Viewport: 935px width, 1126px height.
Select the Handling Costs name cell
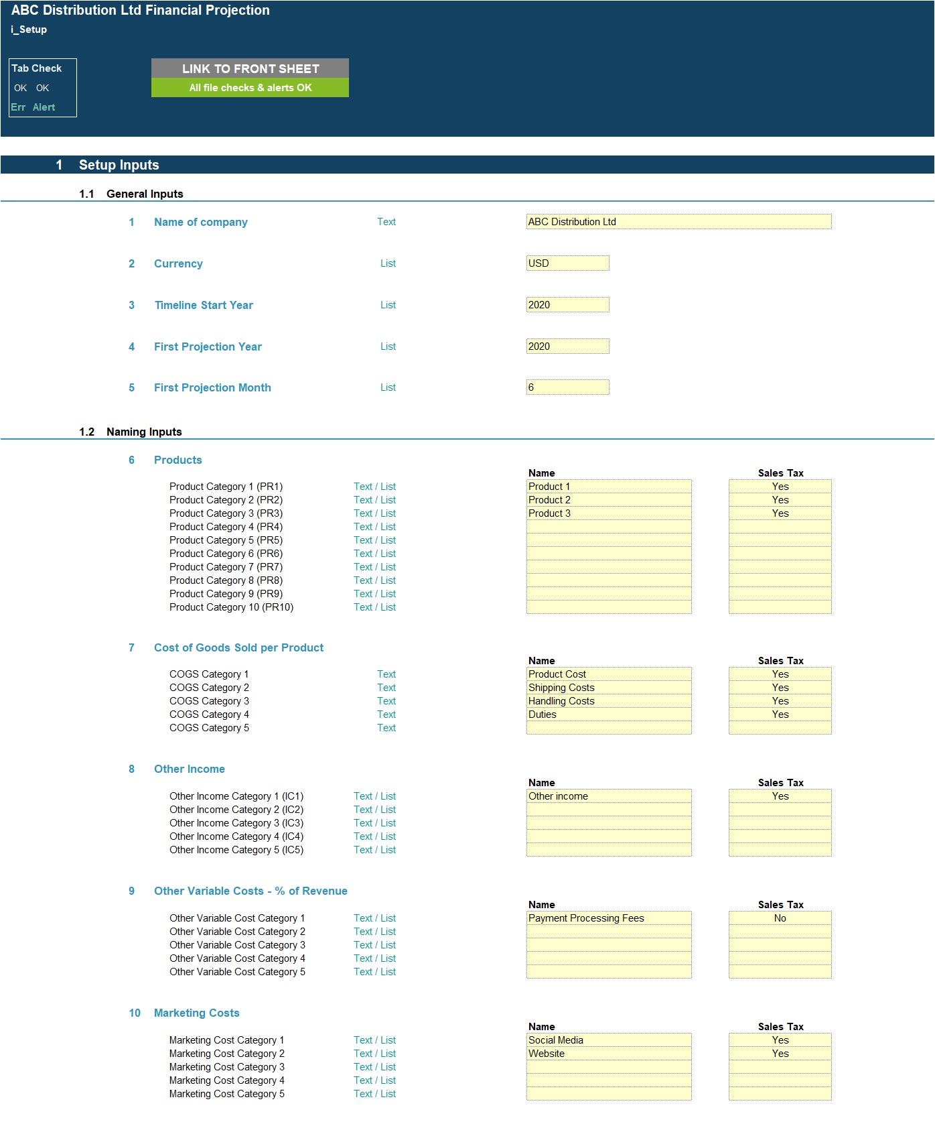pos(609,701)
